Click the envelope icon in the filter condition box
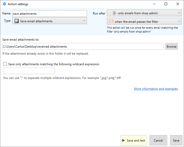184x147 pixels. tap(111, 21)
